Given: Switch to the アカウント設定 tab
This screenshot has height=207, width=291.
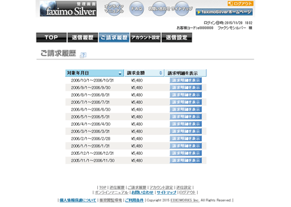Looking at the screenshot, I should coord(145,37).
